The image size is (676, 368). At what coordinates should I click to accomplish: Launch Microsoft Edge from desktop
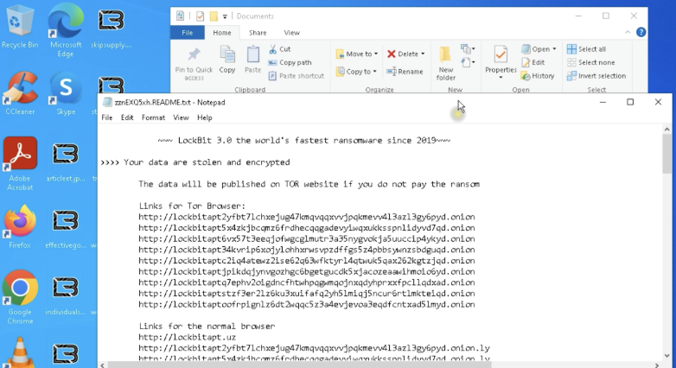point(65,30)
